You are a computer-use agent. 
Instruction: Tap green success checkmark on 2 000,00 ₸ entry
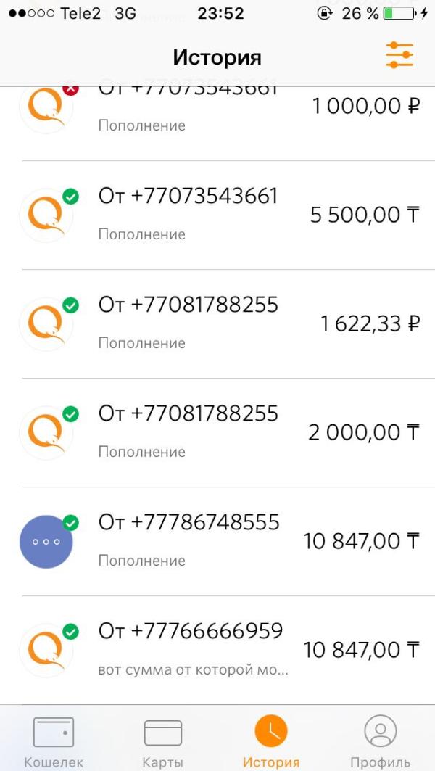(x=71, y=413)
